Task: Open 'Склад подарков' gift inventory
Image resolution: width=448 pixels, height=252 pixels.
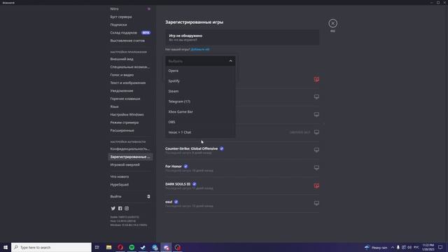Action: point(131,33)
